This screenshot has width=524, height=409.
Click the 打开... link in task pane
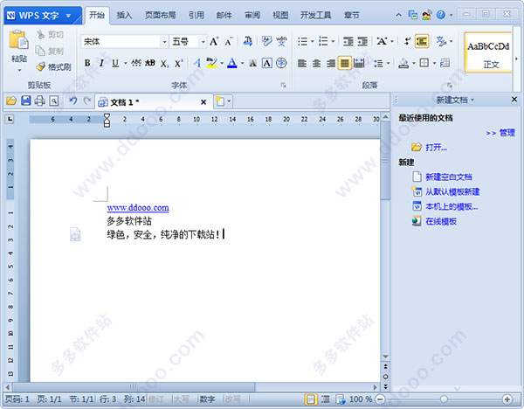pyautogui.click(x=436, y=147)
